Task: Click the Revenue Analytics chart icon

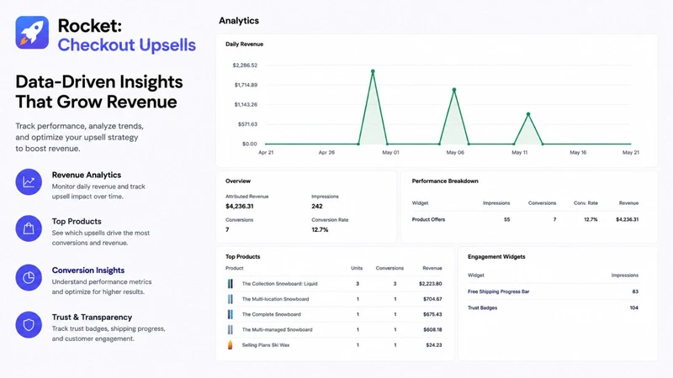Action: click(x=29, y=181)
